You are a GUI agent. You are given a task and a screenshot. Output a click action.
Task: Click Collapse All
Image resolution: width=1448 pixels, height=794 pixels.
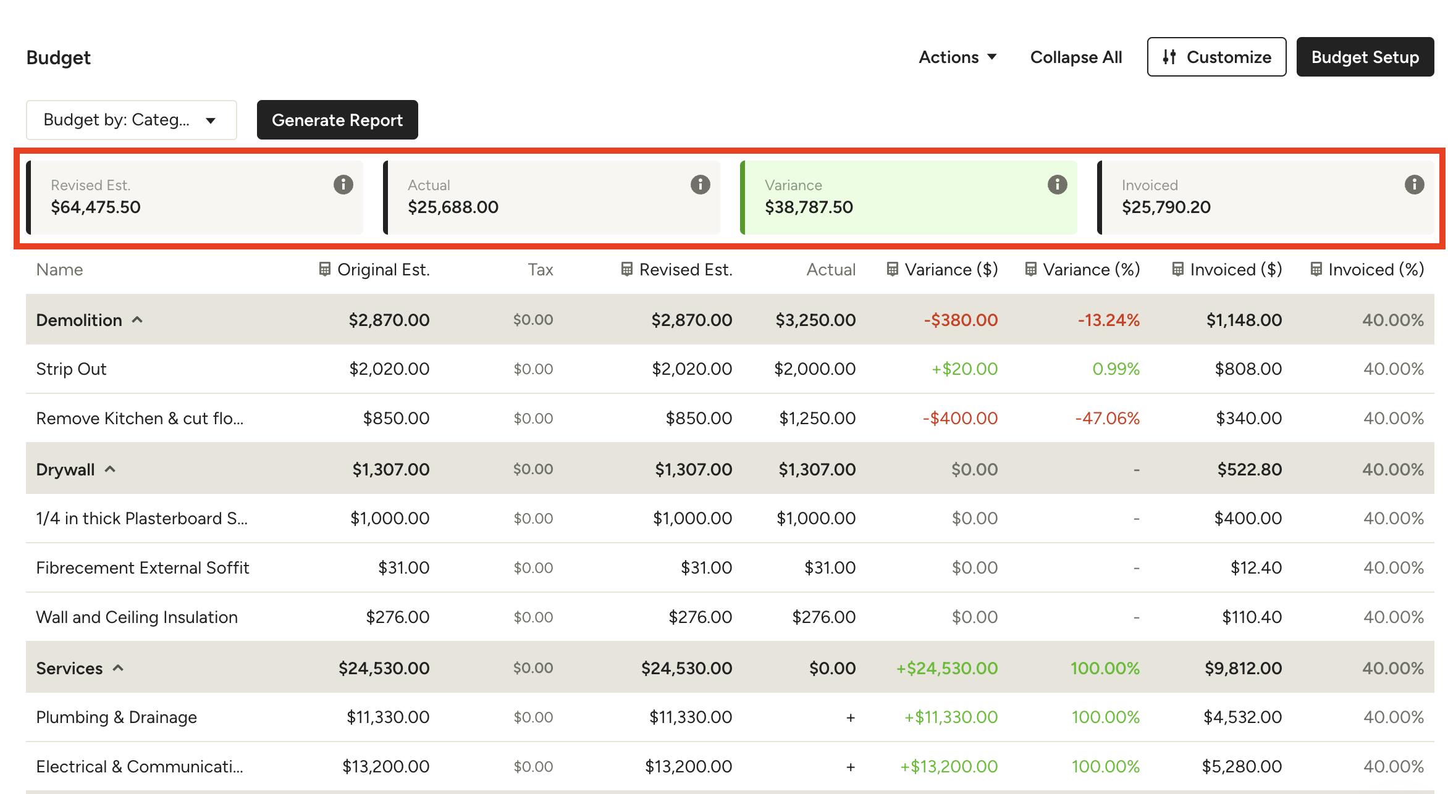(1075, 57)
